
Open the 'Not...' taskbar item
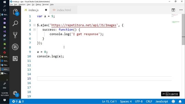(5, 15)
